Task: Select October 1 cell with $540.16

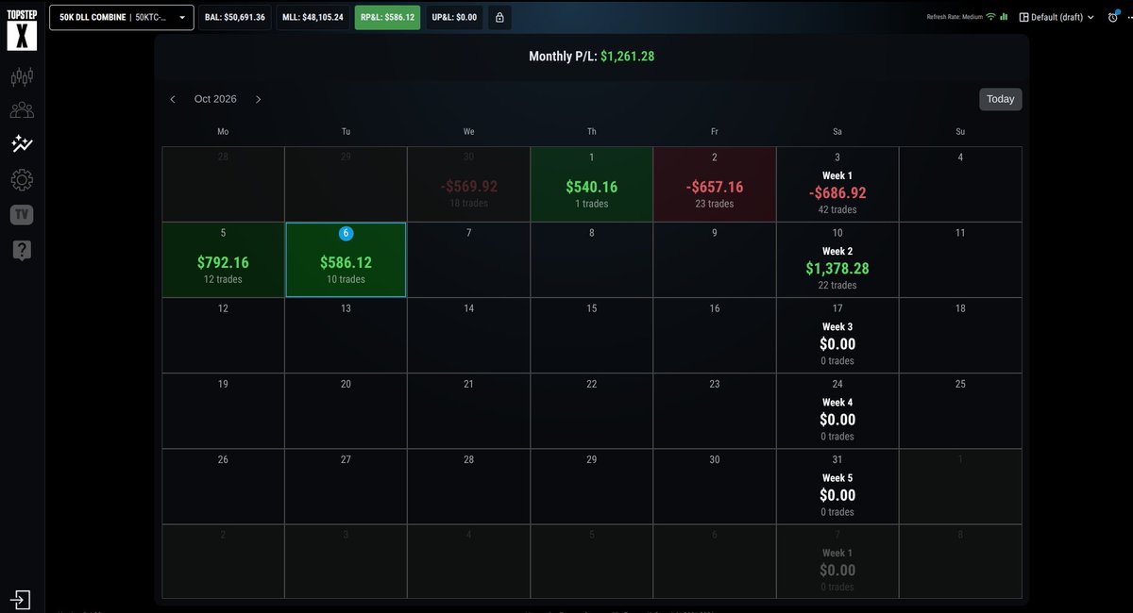Action: (592, 185)
